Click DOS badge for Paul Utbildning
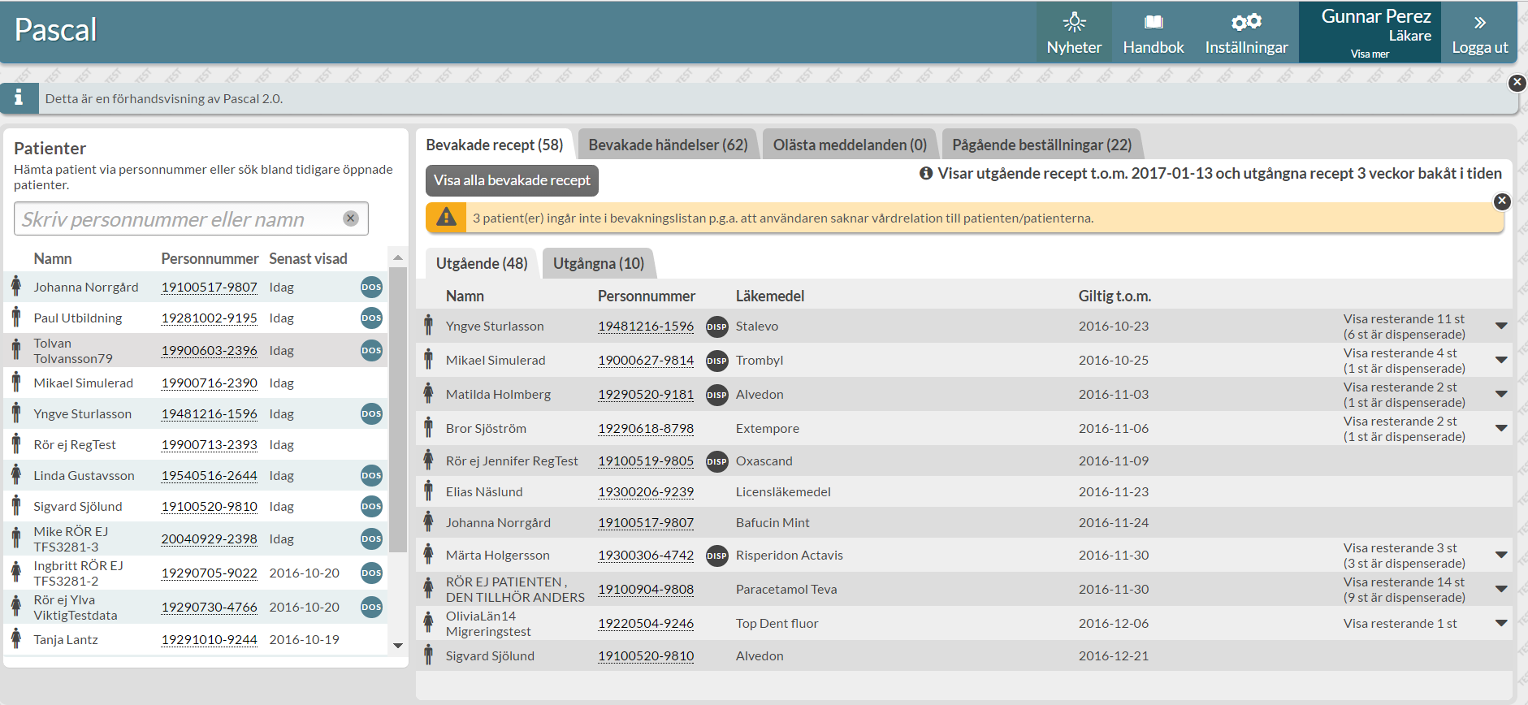Image resolution: width=1528 pixels, height=705 pixels. point(371,318)
